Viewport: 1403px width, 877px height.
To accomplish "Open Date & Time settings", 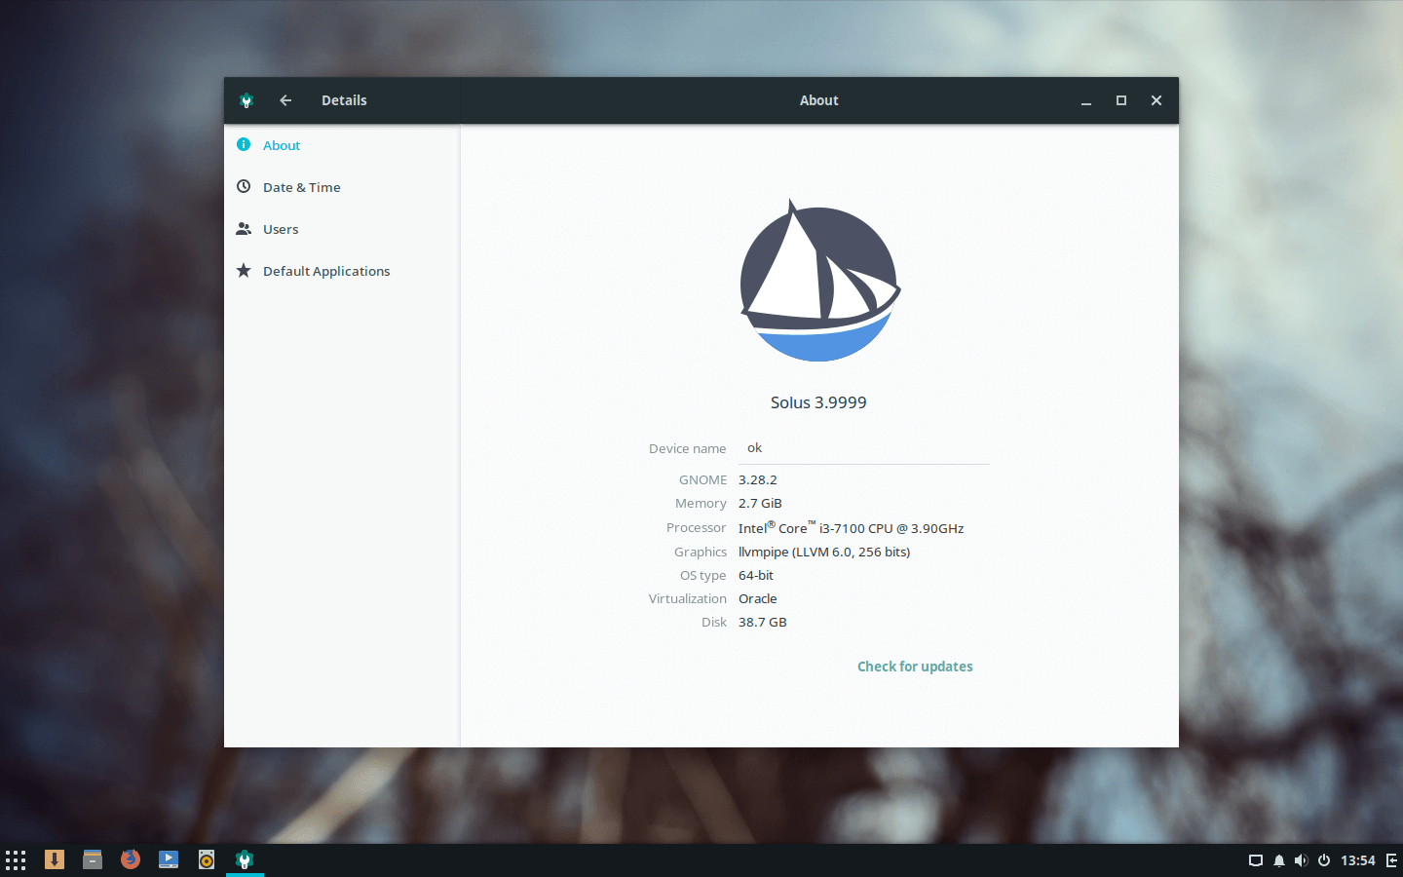I will pyautogui.click(x=341, y=187).
